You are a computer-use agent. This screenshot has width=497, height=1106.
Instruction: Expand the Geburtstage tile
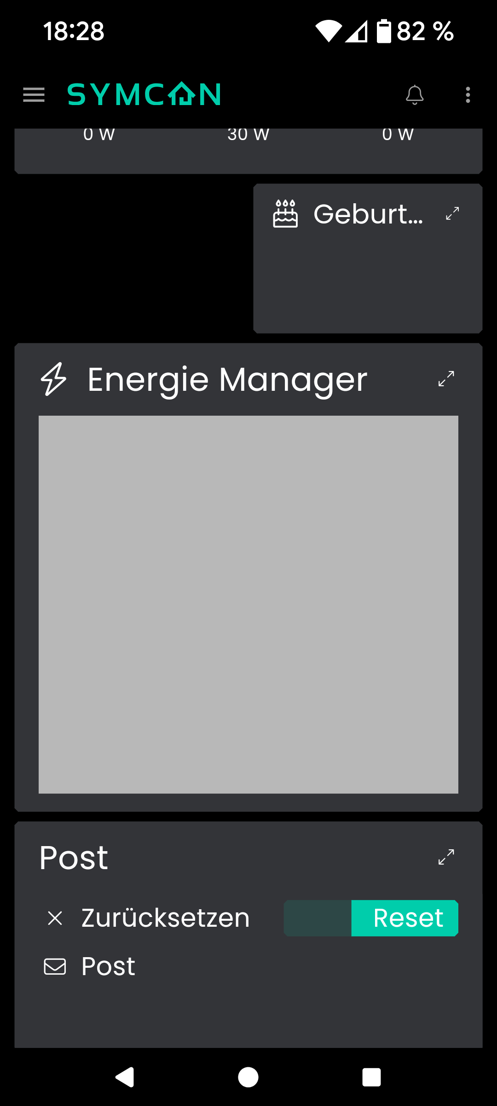point(452,214)
